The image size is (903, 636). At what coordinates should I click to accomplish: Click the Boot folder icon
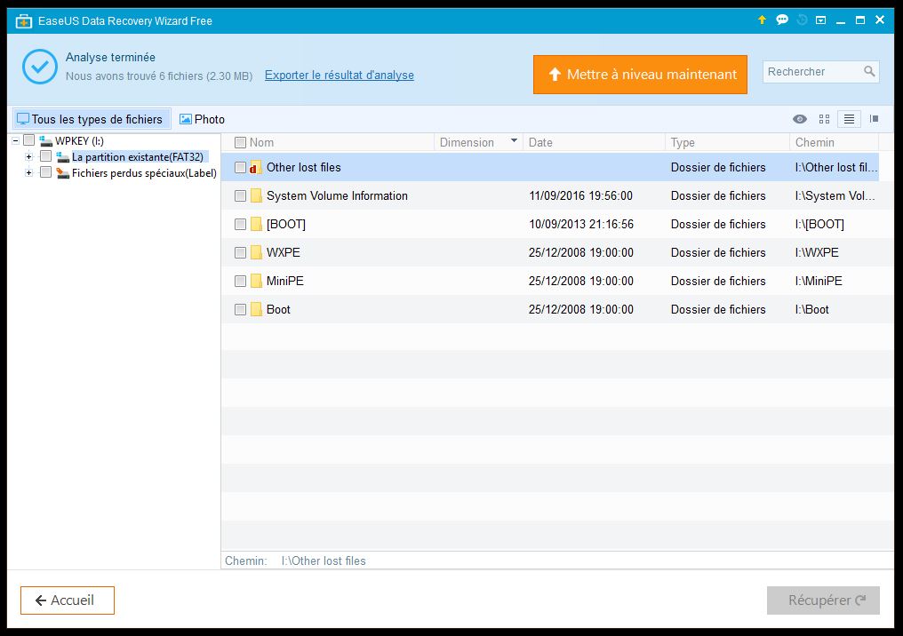coord(256,309)
